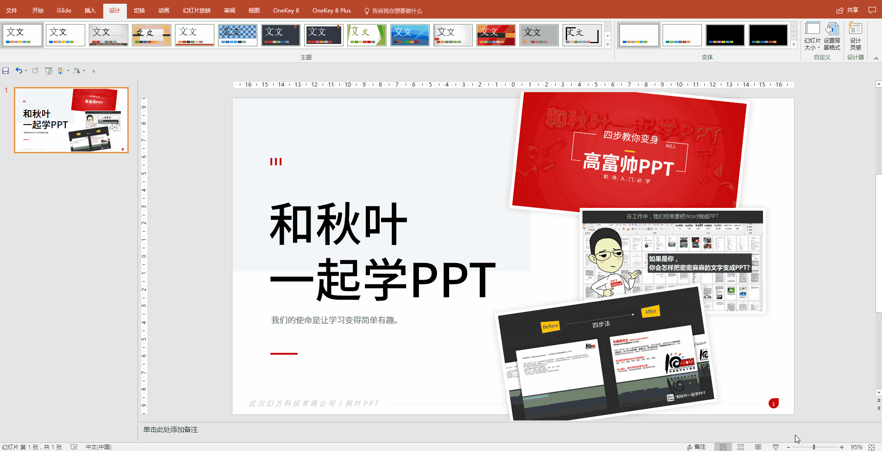Open the iSlide tab
This screenshot has height=451, width=882.
pos(64,10)
